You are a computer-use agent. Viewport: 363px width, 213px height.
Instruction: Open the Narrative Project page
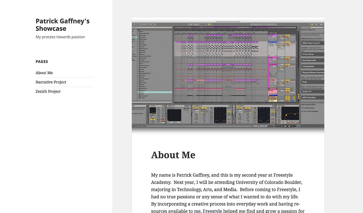51,82
